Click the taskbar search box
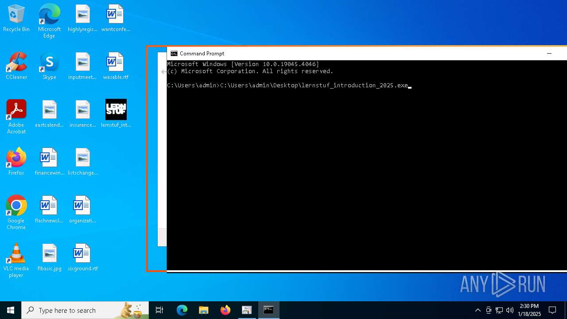 pyautogui.click(x=85, y=310)
